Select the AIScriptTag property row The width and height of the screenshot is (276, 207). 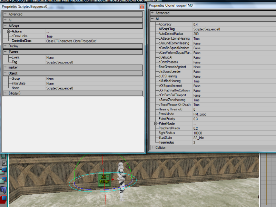[213, 29]
